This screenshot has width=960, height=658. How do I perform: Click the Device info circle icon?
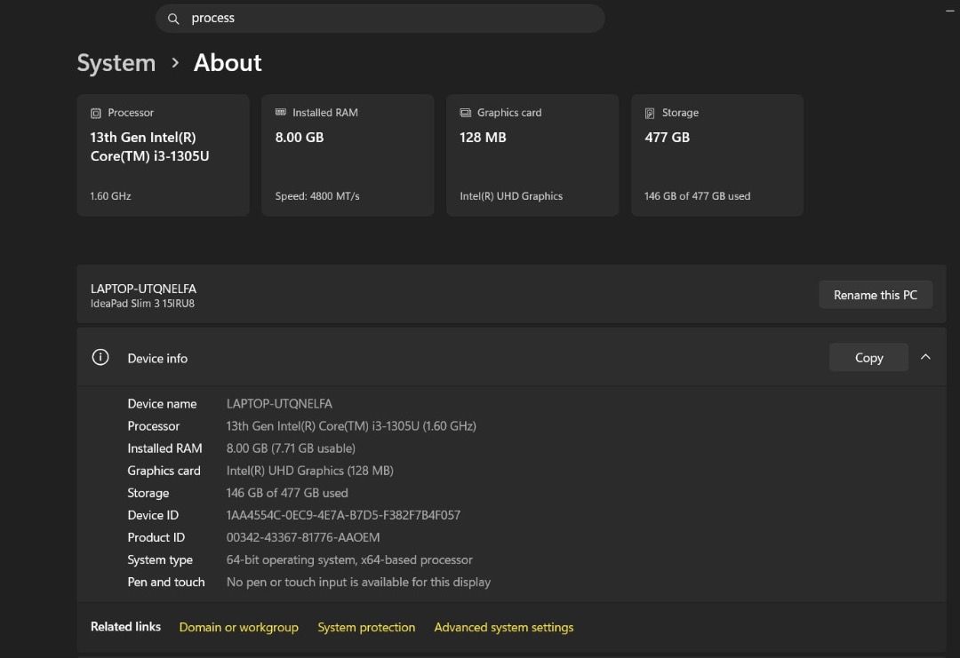point(100,357)
